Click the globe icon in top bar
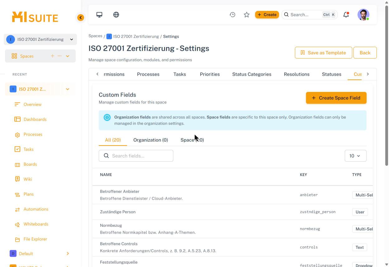Image resolution: width=389 pixels, height=267 pixels. 116,15
